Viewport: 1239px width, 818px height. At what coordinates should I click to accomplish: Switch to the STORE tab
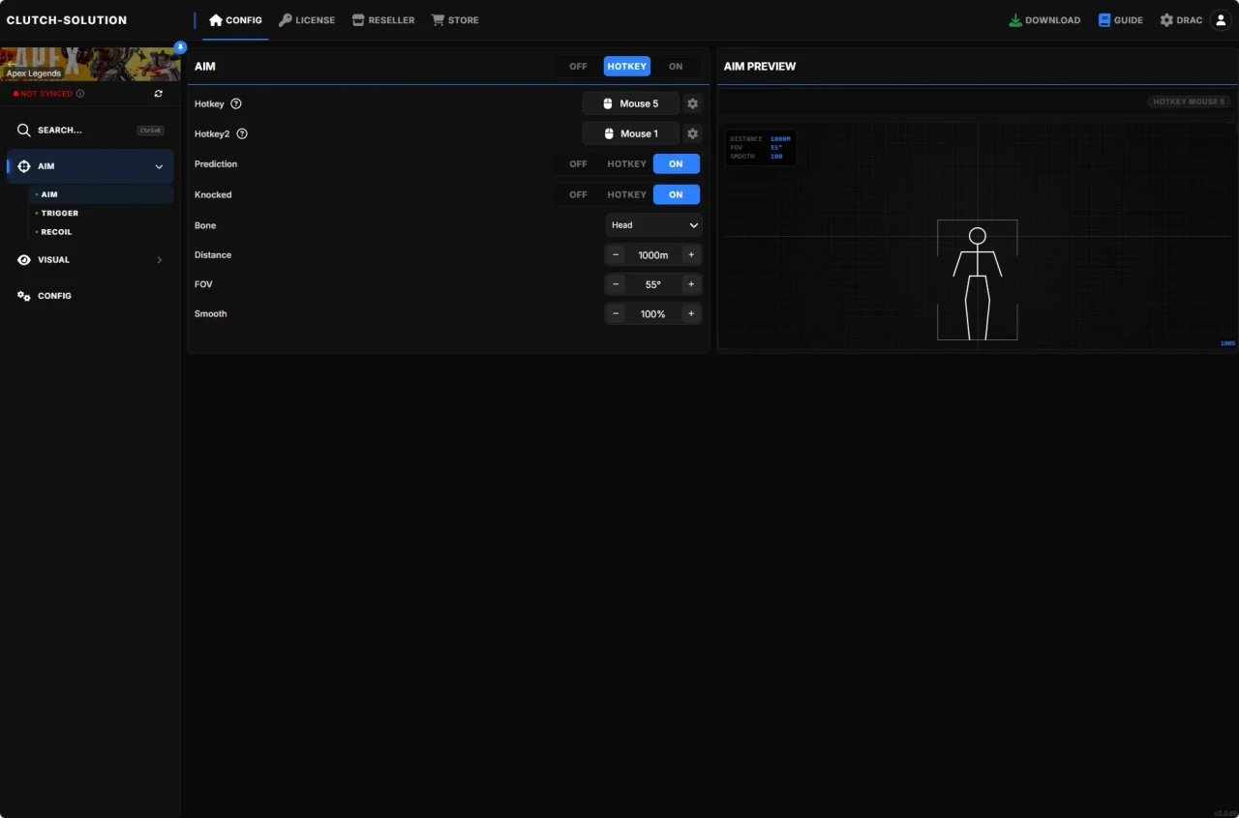[x=455, y=19]
